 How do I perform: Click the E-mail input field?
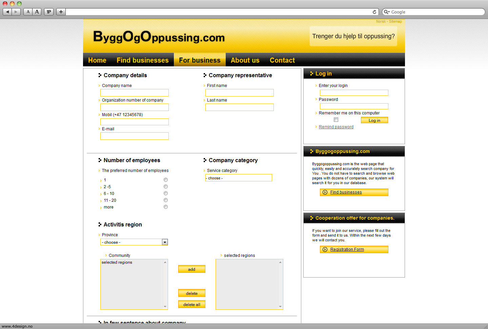coord(135,136)
